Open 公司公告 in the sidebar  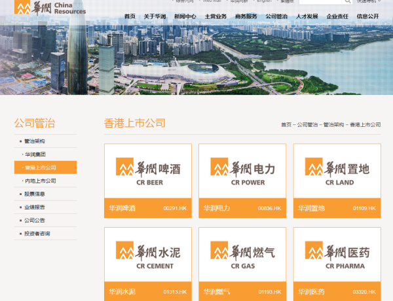[45, 221]
